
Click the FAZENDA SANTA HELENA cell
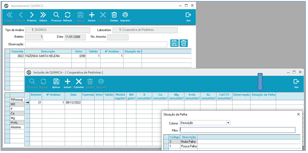48,56
